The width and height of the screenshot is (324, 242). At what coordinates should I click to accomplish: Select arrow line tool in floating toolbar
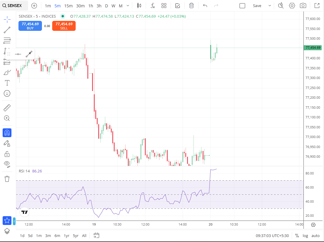29,54
